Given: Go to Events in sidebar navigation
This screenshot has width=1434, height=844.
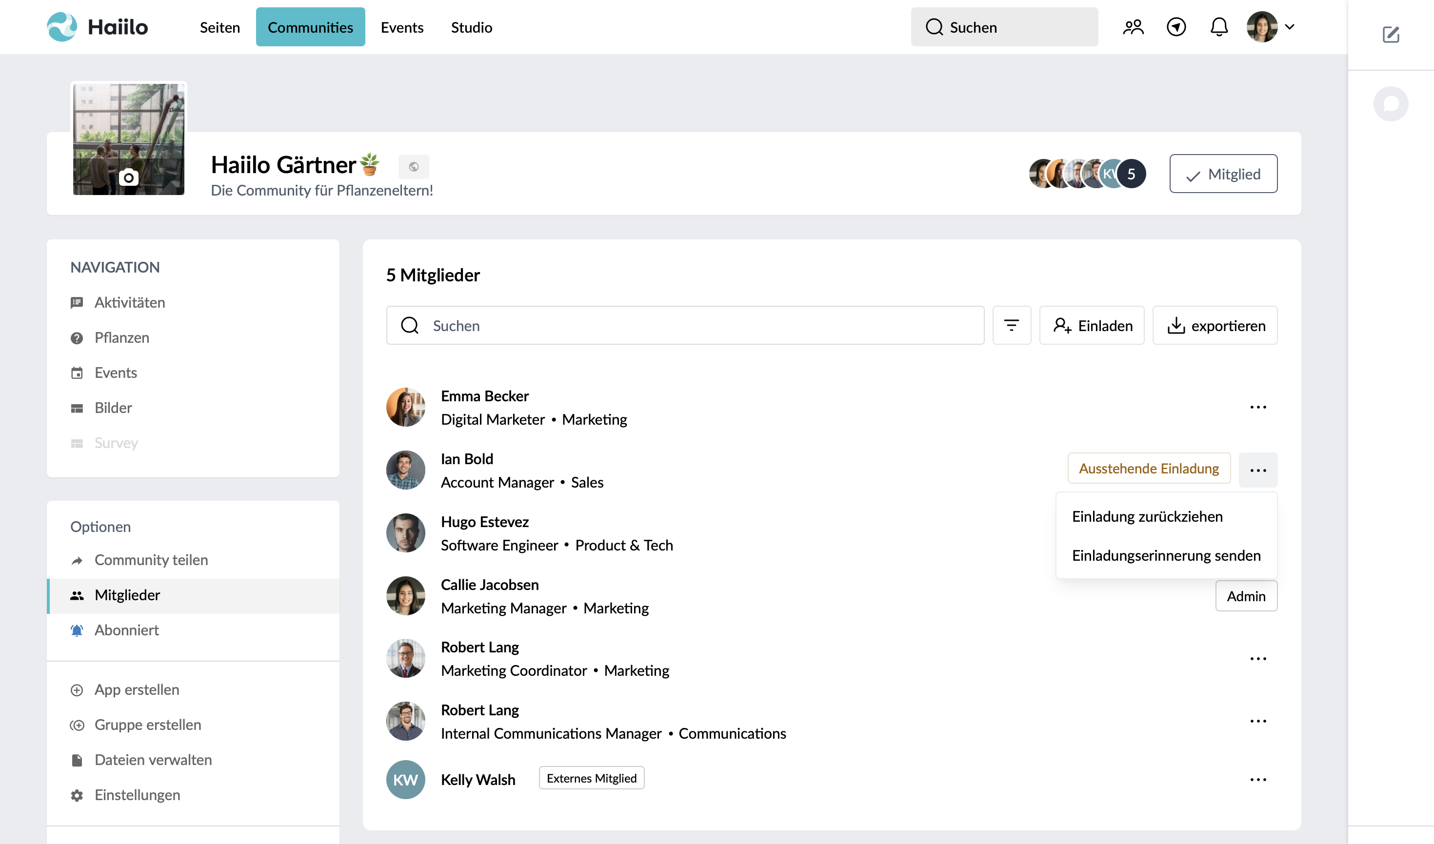Looking at the screenshot, I should click(x=116, y=373).
